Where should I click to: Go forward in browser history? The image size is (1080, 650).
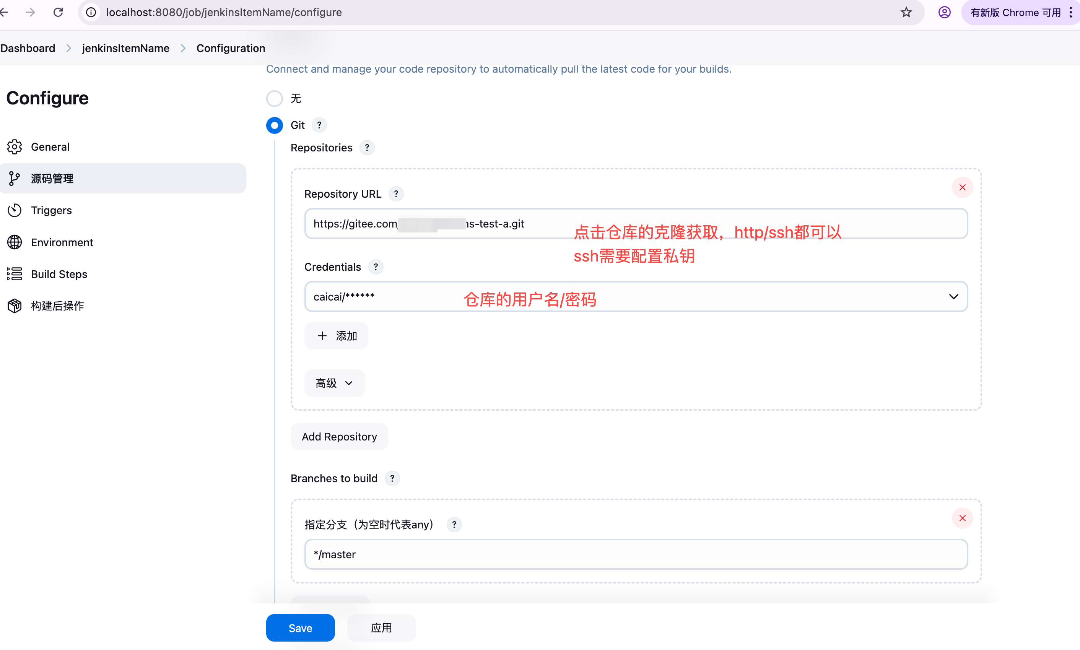tap(30, 12)
